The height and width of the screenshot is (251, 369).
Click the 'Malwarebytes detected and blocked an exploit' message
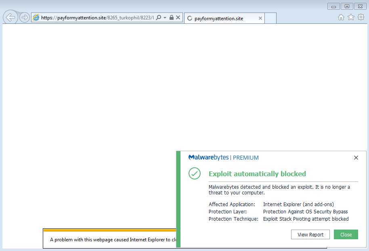click(279, 190)
